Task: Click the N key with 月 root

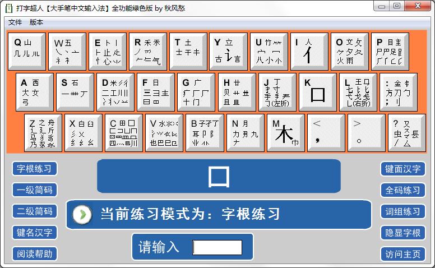Action: (x=245, y=133)
